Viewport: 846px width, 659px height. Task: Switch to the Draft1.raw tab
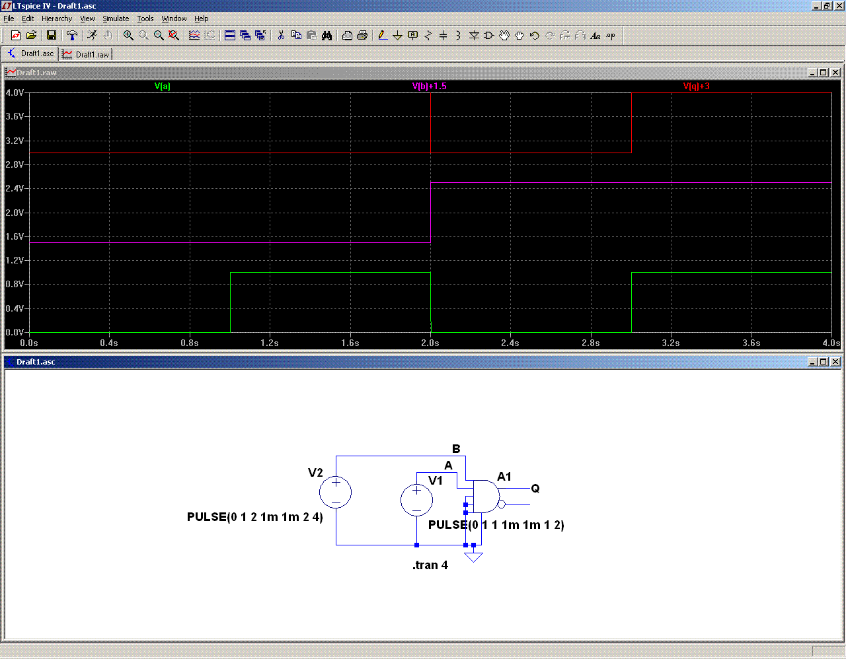pyautogui.click(x=86, y=54)
